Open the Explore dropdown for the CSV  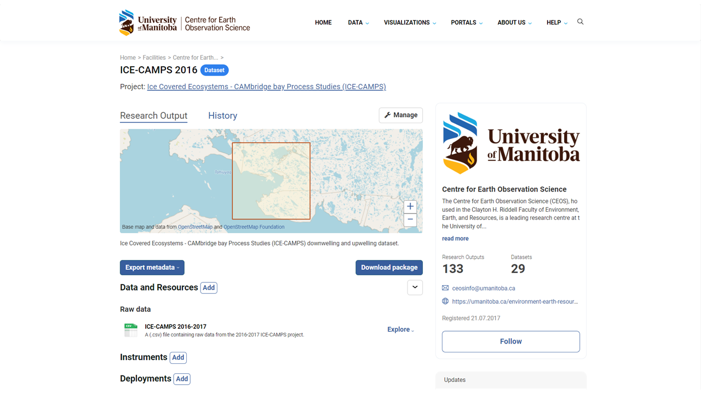tap(400, 329)
